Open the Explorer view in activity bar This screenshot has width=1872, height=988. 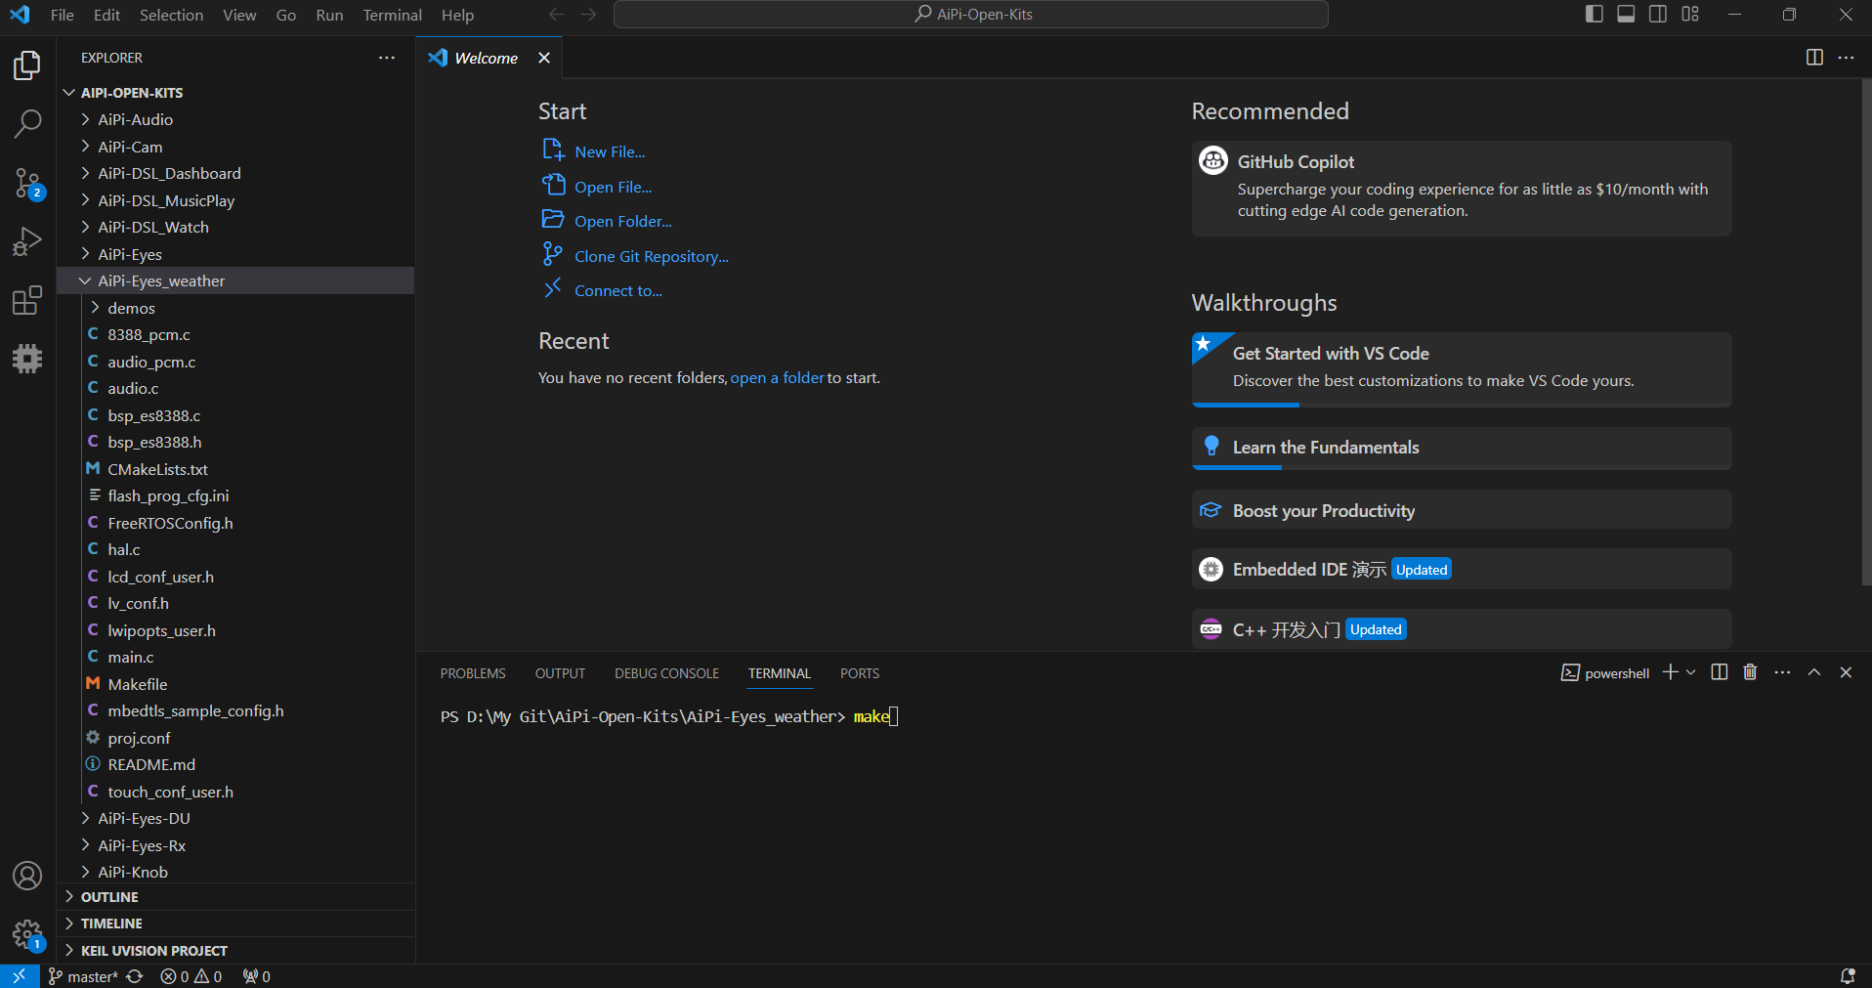(27, 65)
